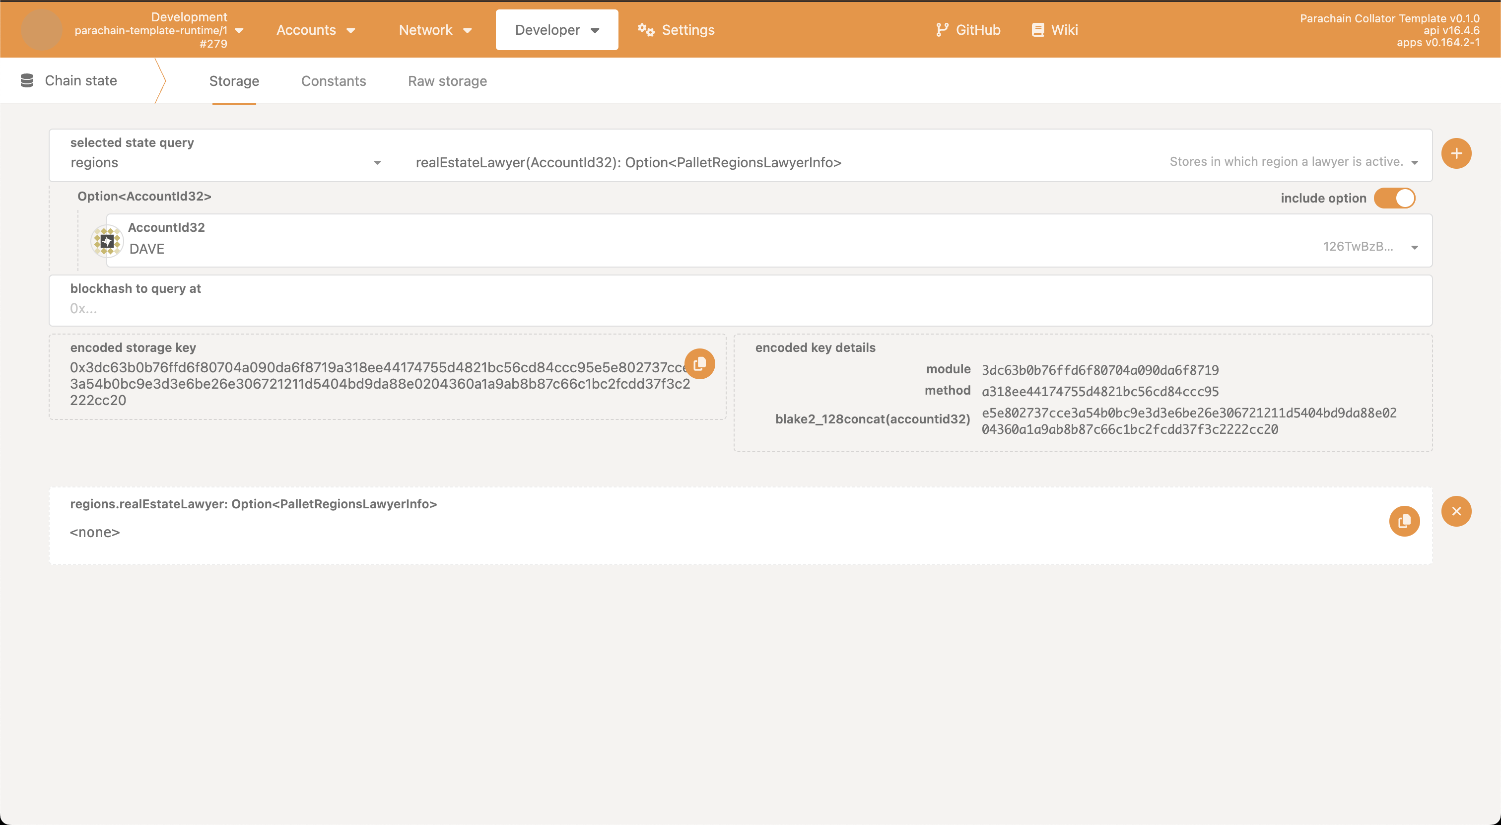Switch to the Raw storage tab
The width and height of the screenshot is (1501, 825).
(447, 81)
